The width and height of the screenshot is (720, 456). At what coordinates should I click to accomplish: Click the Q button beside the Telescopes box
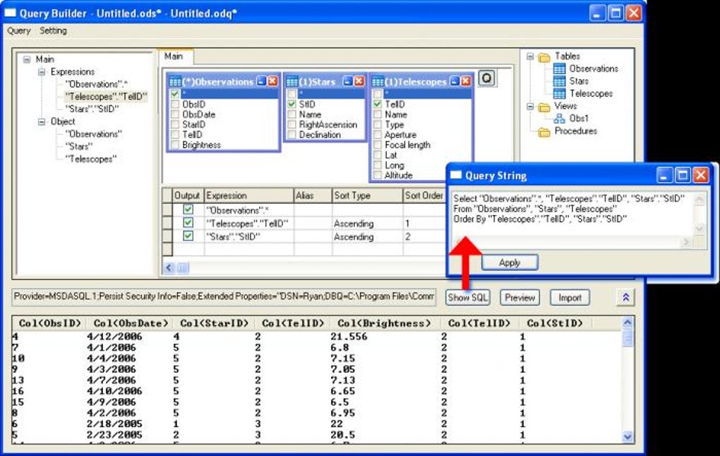pyautogui.click(x=486, y=78)
